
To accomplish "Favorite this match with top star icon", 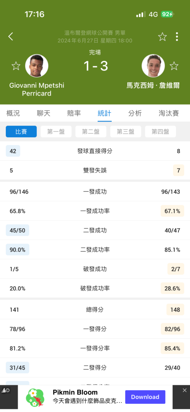I will click(162, 37).
